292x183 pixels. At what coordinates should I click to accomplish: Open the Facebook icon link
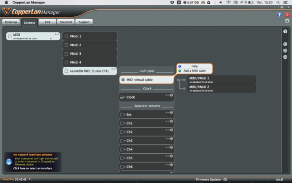(279, 15)
